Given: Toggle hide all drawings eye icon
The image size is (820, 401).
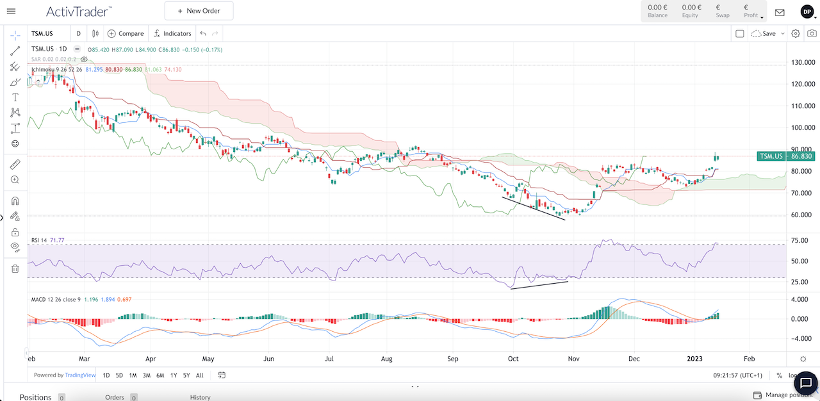Looking at the screenshot, I should (15, 247).
